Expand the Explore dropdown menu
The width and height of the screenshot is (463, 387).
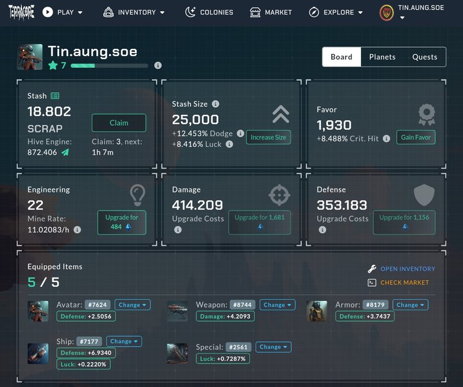361,13
